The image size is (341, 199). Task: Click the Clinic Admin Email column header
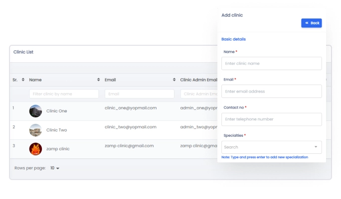pyautogui.click(x=198, y=80)
